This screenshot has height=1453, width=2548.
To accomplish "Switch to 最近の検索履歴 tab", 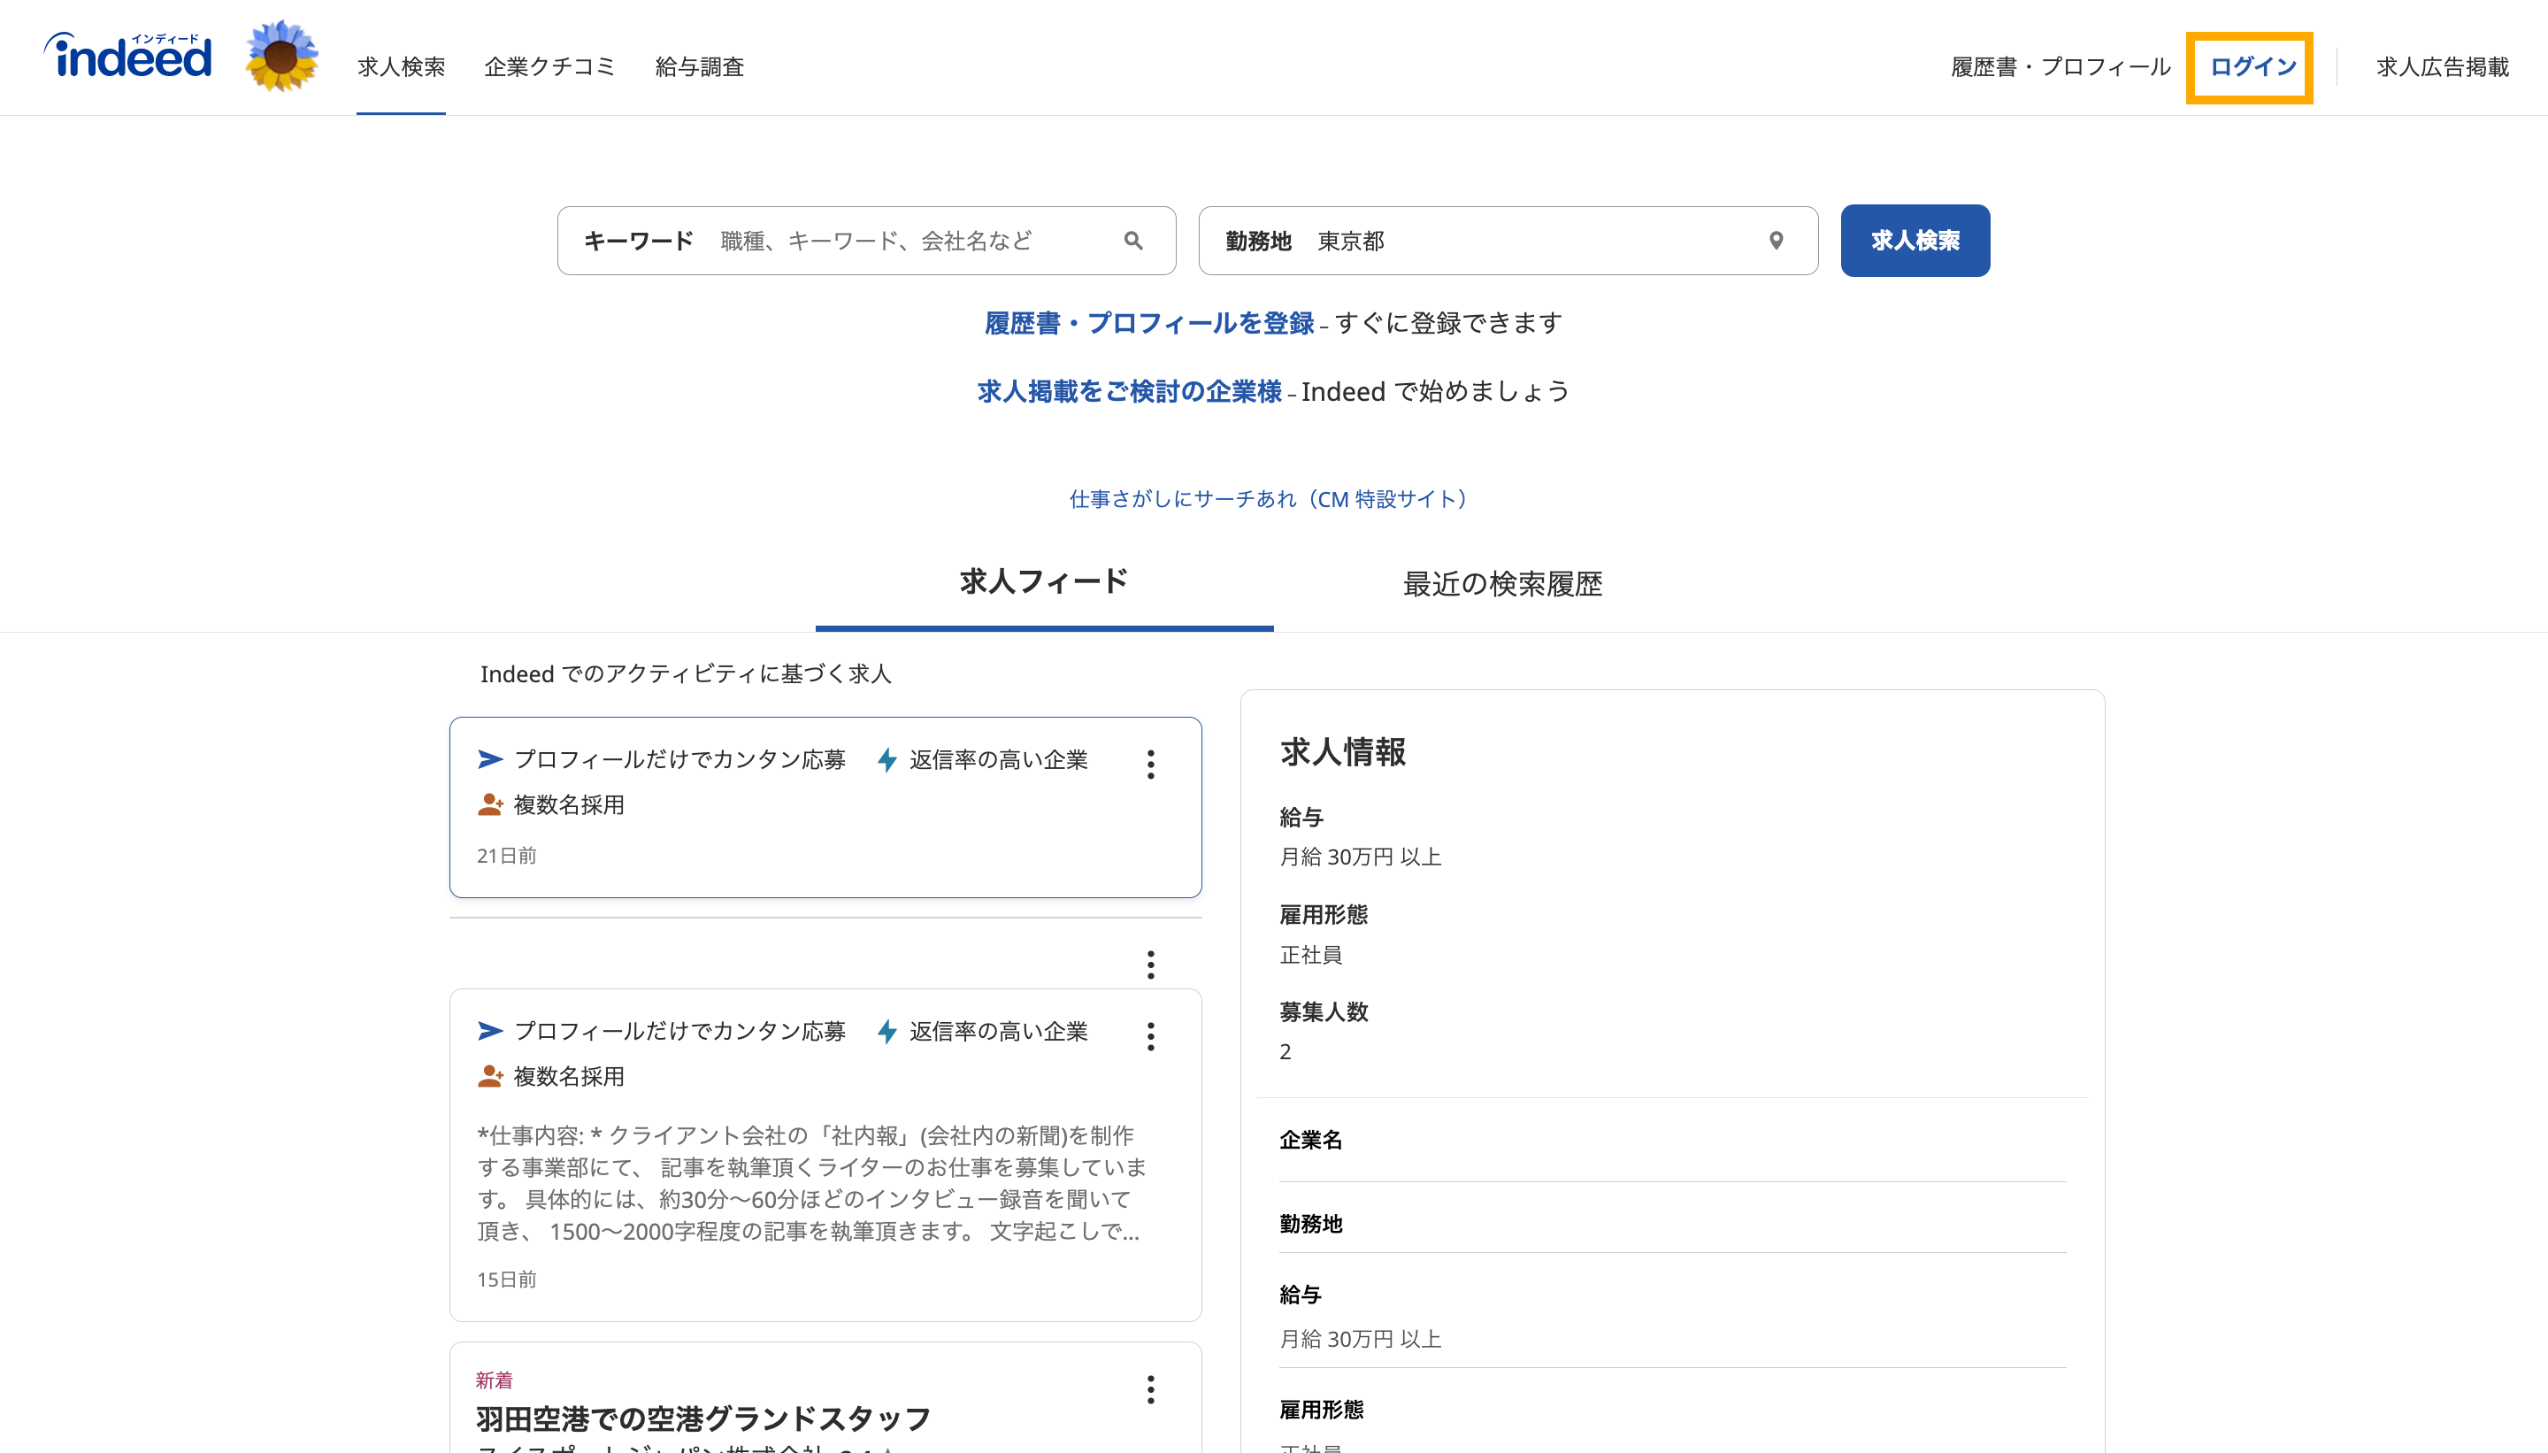I will [x=1501, y=584].
